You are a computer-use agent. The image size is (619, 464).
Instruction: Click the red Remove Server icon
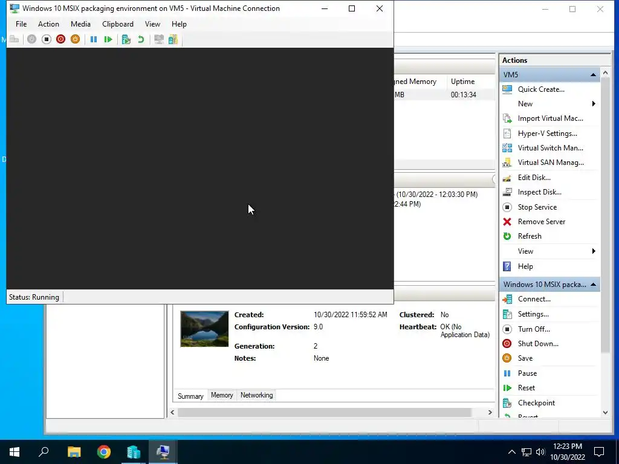click(x=507, y=222)
